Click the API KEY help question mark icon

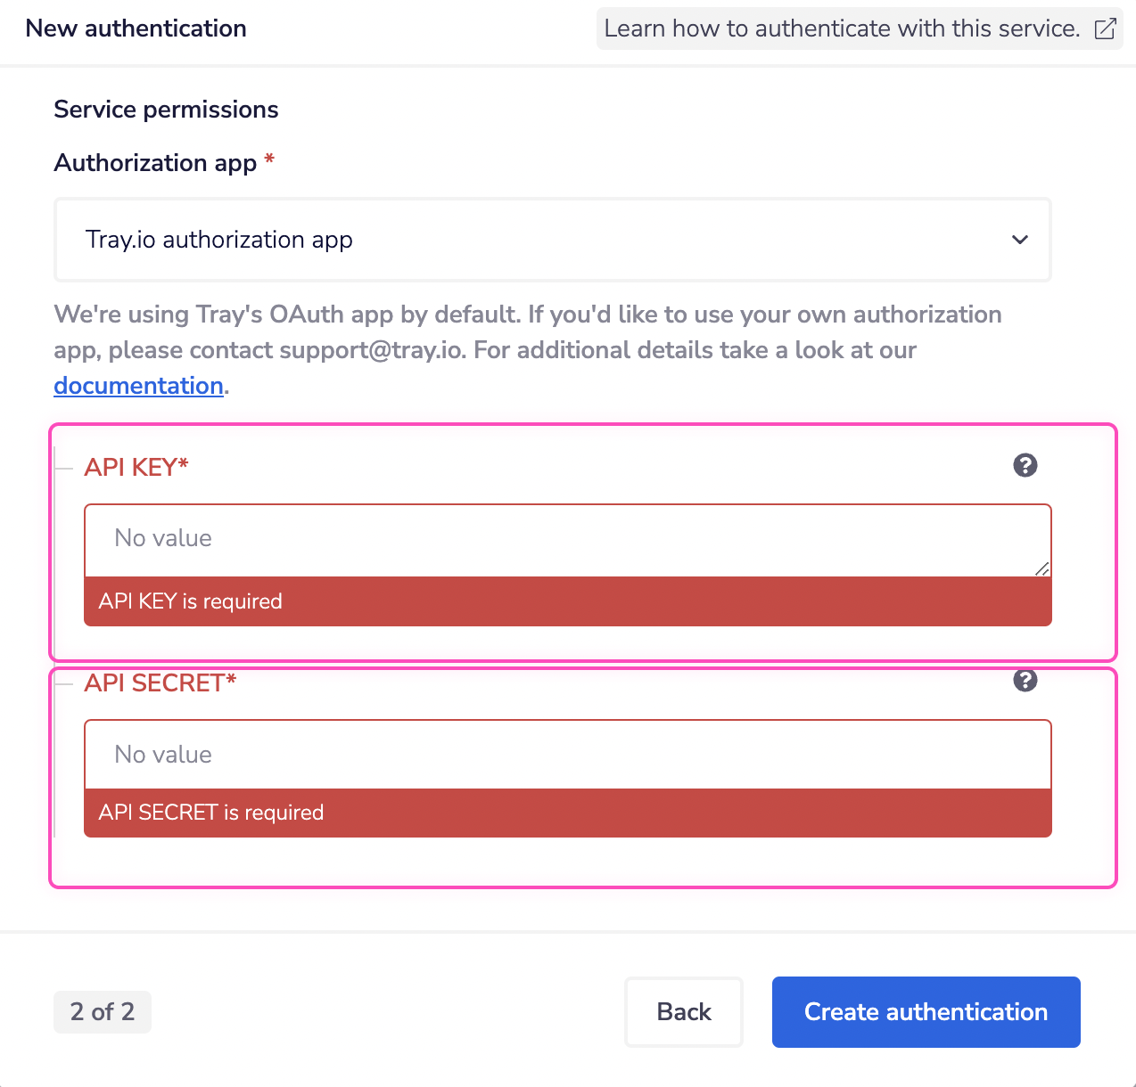pyautogui.click(x=1025, y=464)
